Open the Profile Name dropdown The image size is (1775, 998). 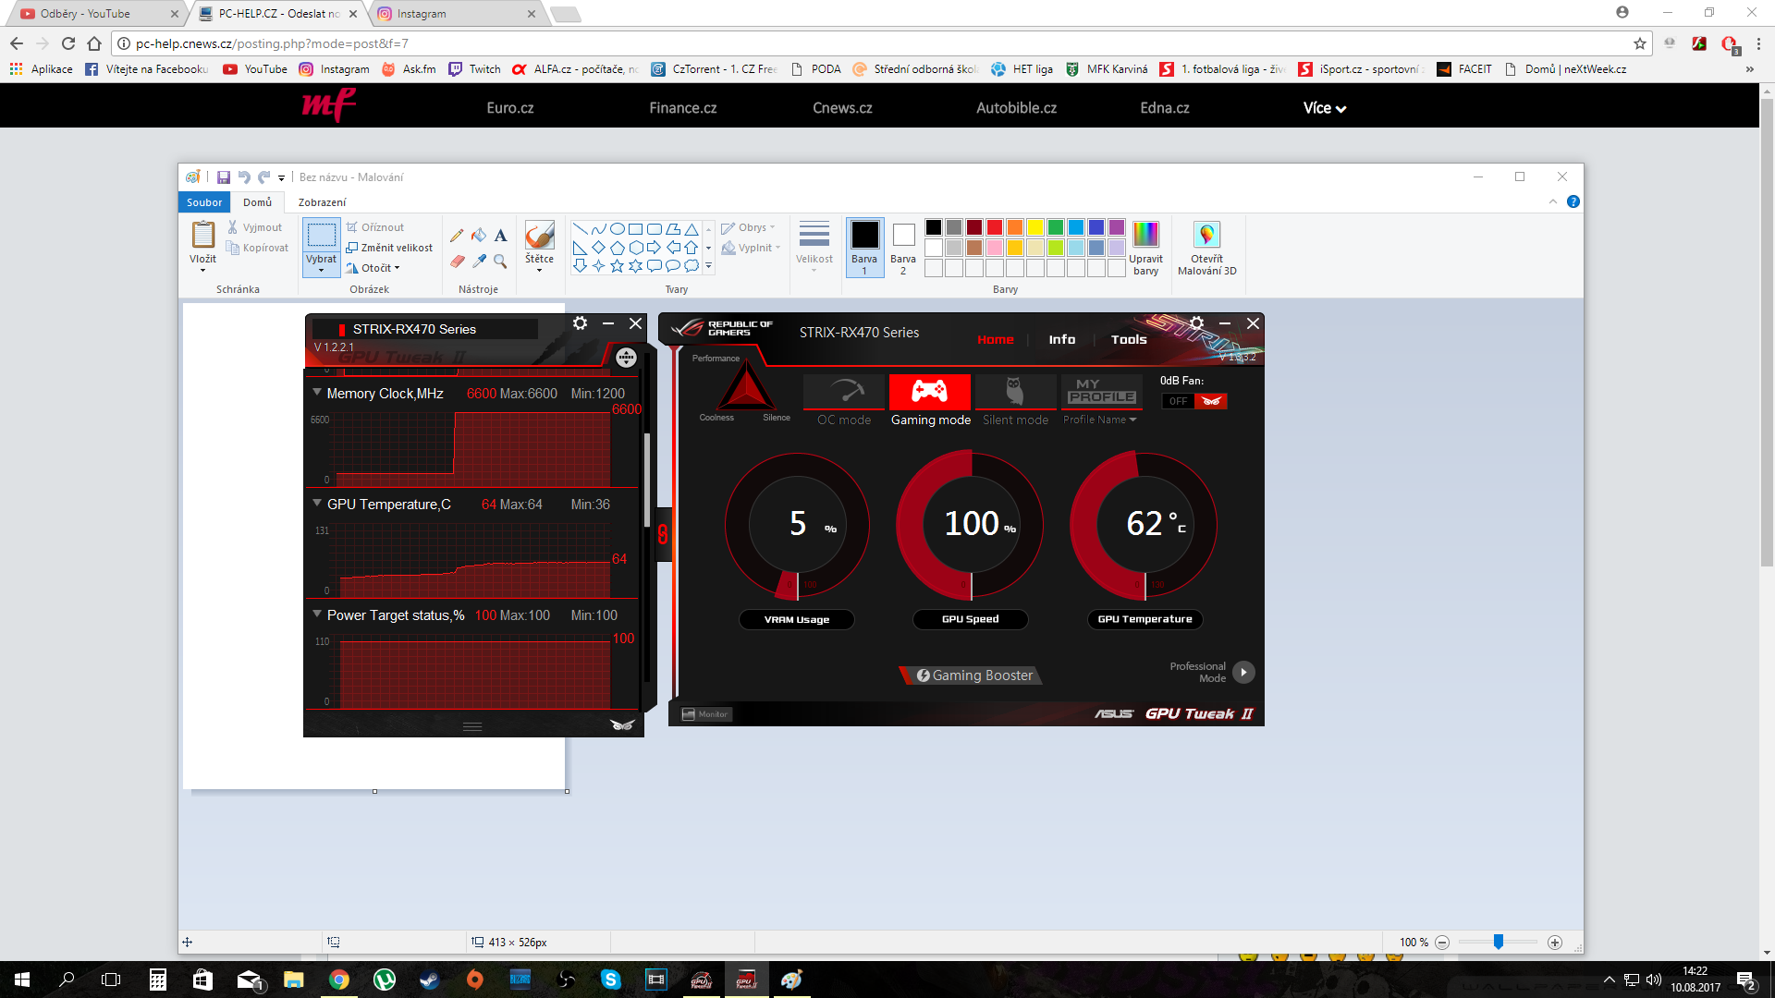pos(1100,420)
